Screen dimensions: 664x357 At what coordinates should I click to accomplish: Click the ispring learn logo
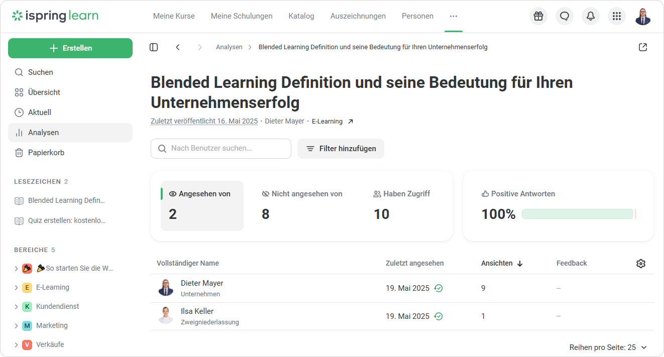click(55, 16)
